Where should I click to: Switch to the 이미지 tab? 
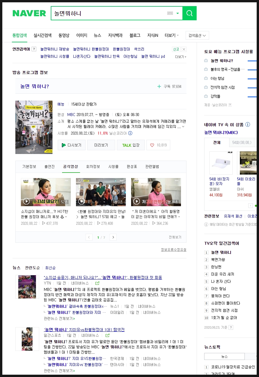81,35
